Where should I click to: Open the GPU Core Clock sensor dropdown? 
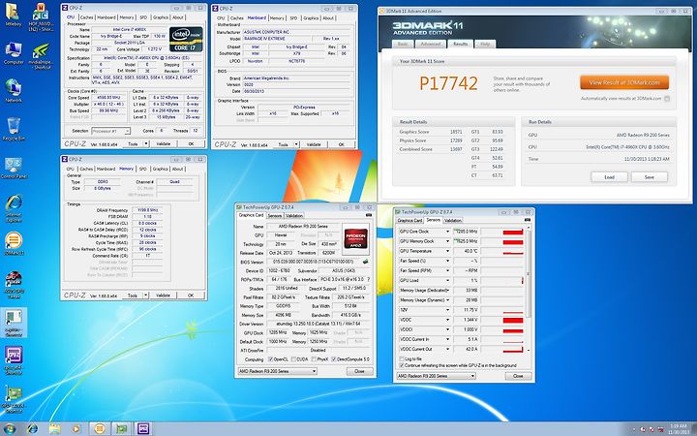click(x=447, y=232)
